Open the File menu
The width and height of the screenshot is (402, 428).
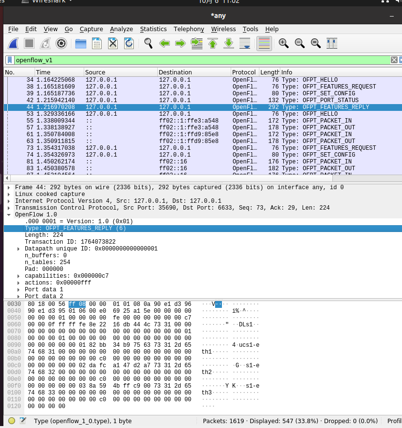tap(13, 29)
